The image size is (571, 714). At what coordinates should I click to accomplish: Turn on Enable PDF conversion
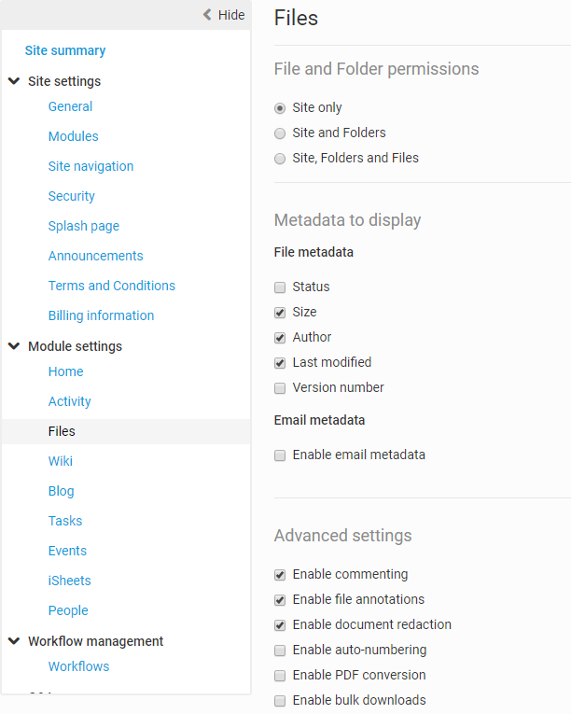coord(280,676)
